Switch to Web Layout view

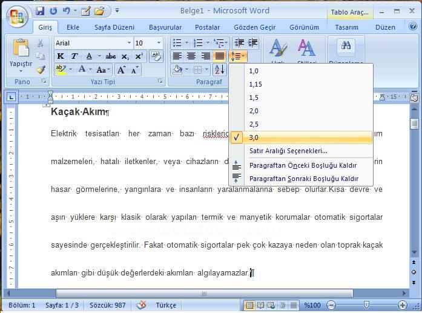pyautogui.click(x=271, y=305)
